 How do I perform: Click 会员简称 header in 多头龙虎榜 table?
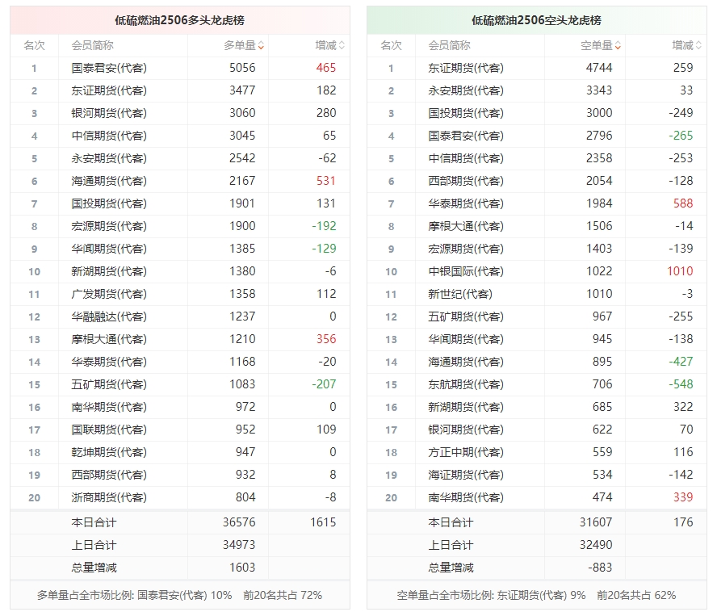(x=92, y=45)
